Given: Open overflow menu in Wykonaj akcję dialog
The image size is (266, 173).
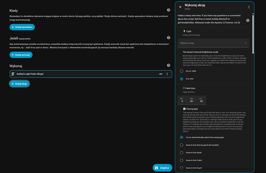Looking at the screenshot, I should point(249,7).
